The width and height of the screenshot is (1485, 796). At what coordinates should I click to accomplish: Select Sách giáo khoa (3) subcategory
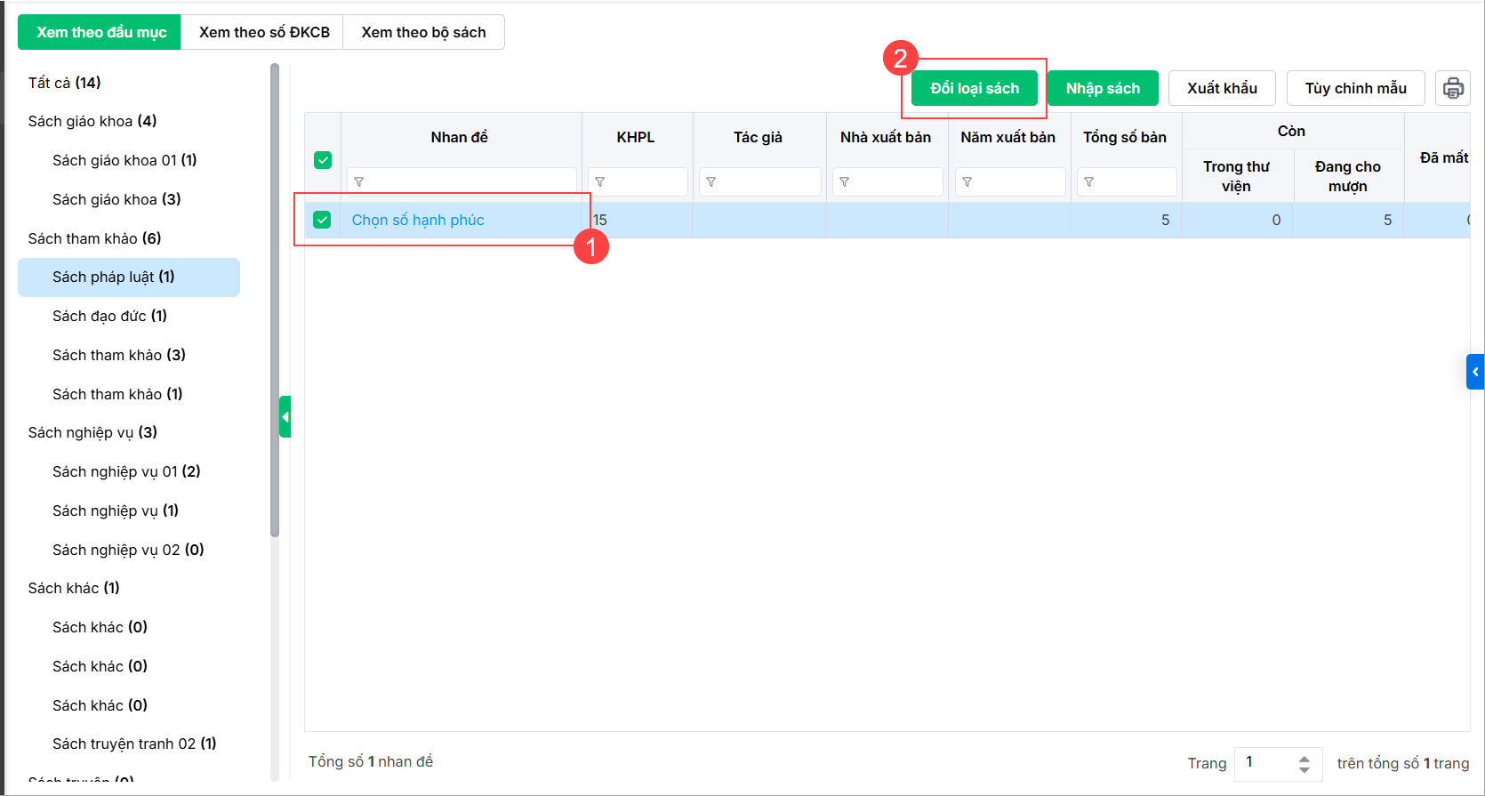pyautogui.click(x=116, y=199)
